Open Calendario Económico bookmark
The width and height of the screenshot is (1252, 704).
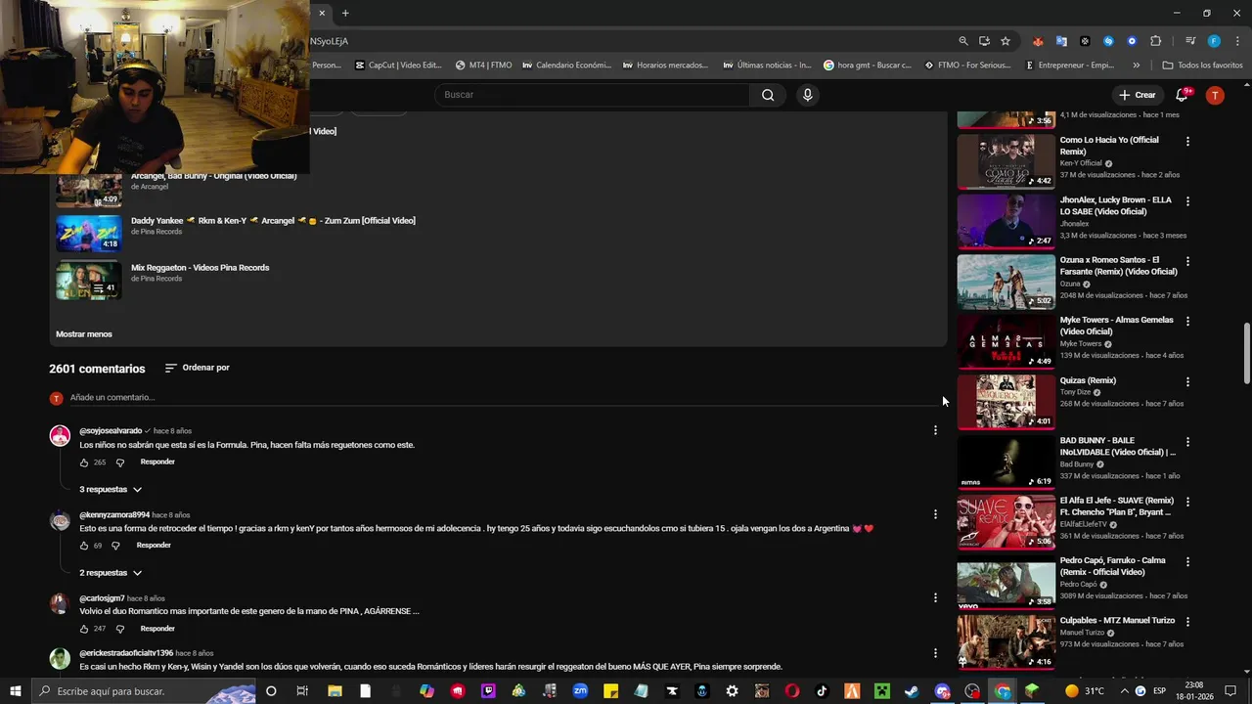(x=566, y=66)
